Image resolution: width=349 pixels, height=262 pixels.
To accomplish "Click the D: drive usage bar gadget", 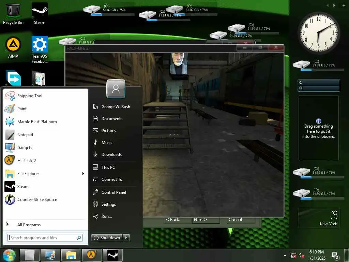I will click(x=319, y=88).
